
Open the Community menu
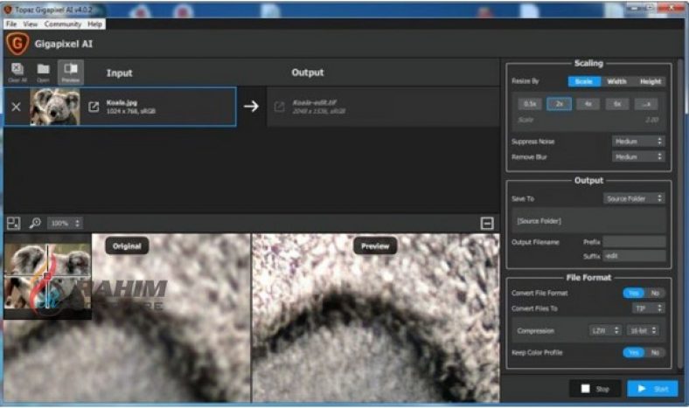coord(63,24)
